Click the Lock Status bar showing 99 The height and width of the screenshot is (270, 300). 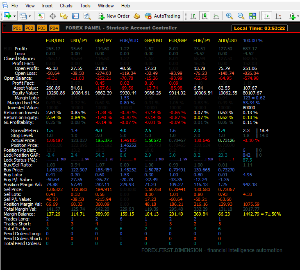click(x=178, y=159)
